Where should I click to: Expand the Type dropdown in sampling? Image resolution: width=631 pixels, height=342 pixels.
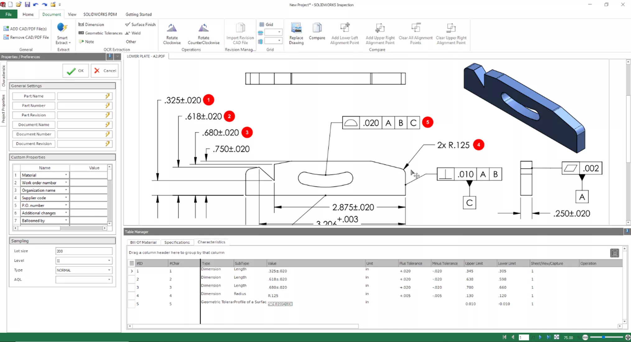point(109,270)
